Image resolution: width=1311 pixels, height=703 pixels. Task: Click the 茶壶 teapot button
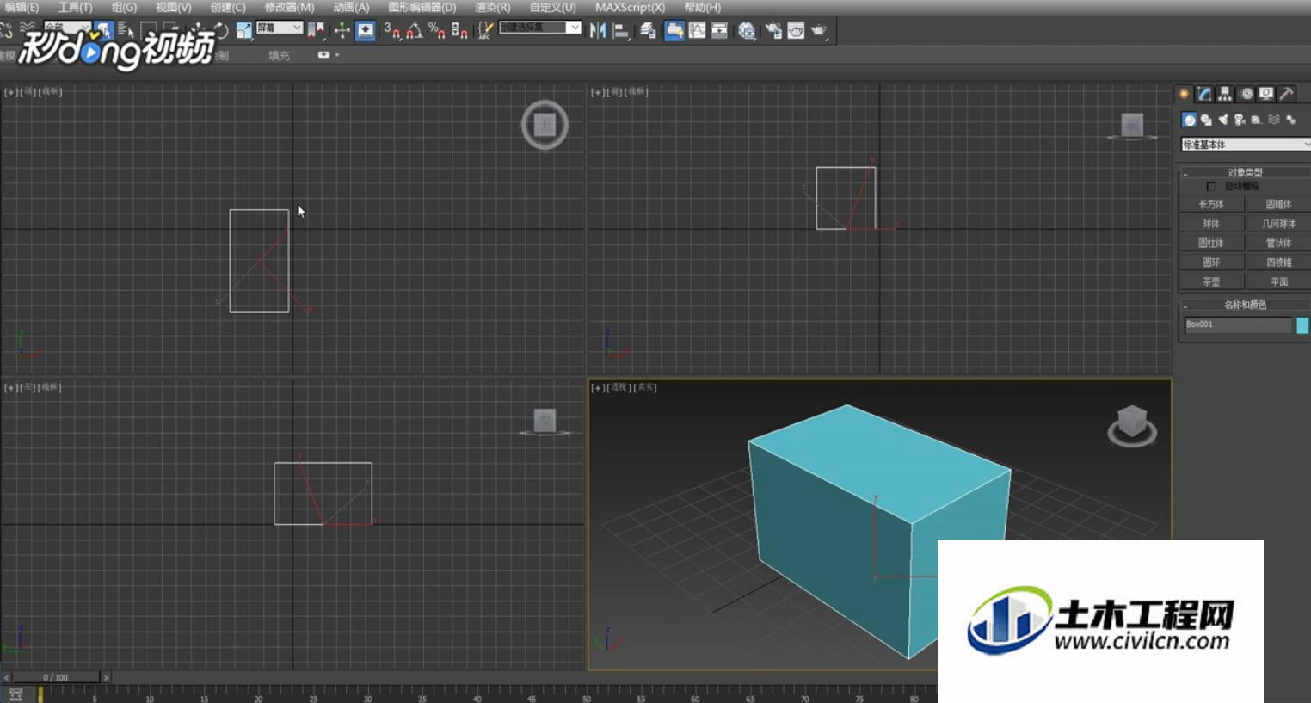[1211, 282]
